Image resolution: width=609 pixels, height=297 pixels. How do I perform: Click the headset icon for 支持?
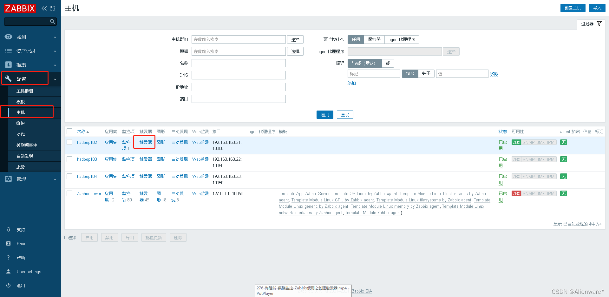click(9, 230)
